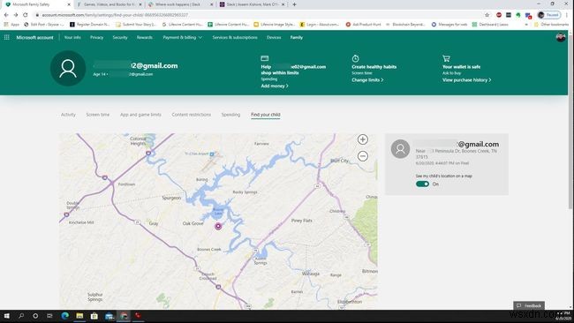Click View purchase history link
This screenshot has width=574, height=323.
467,79
